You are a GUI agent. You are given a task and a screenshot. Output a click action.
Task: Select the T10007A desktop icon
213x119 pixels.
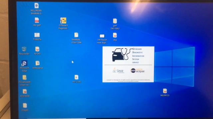(37, 35)
